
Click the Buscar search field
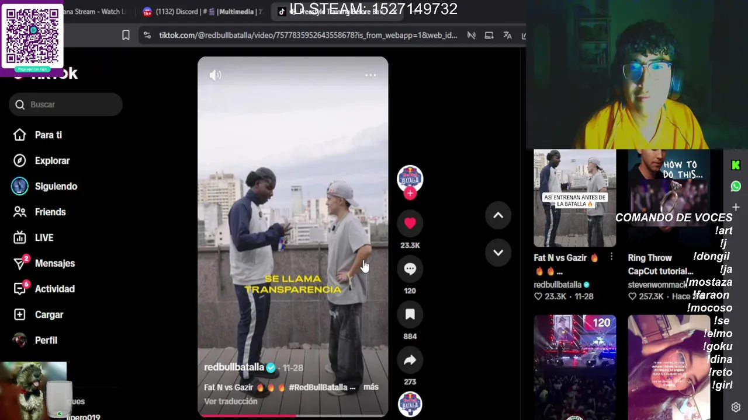tap(65, 104)
